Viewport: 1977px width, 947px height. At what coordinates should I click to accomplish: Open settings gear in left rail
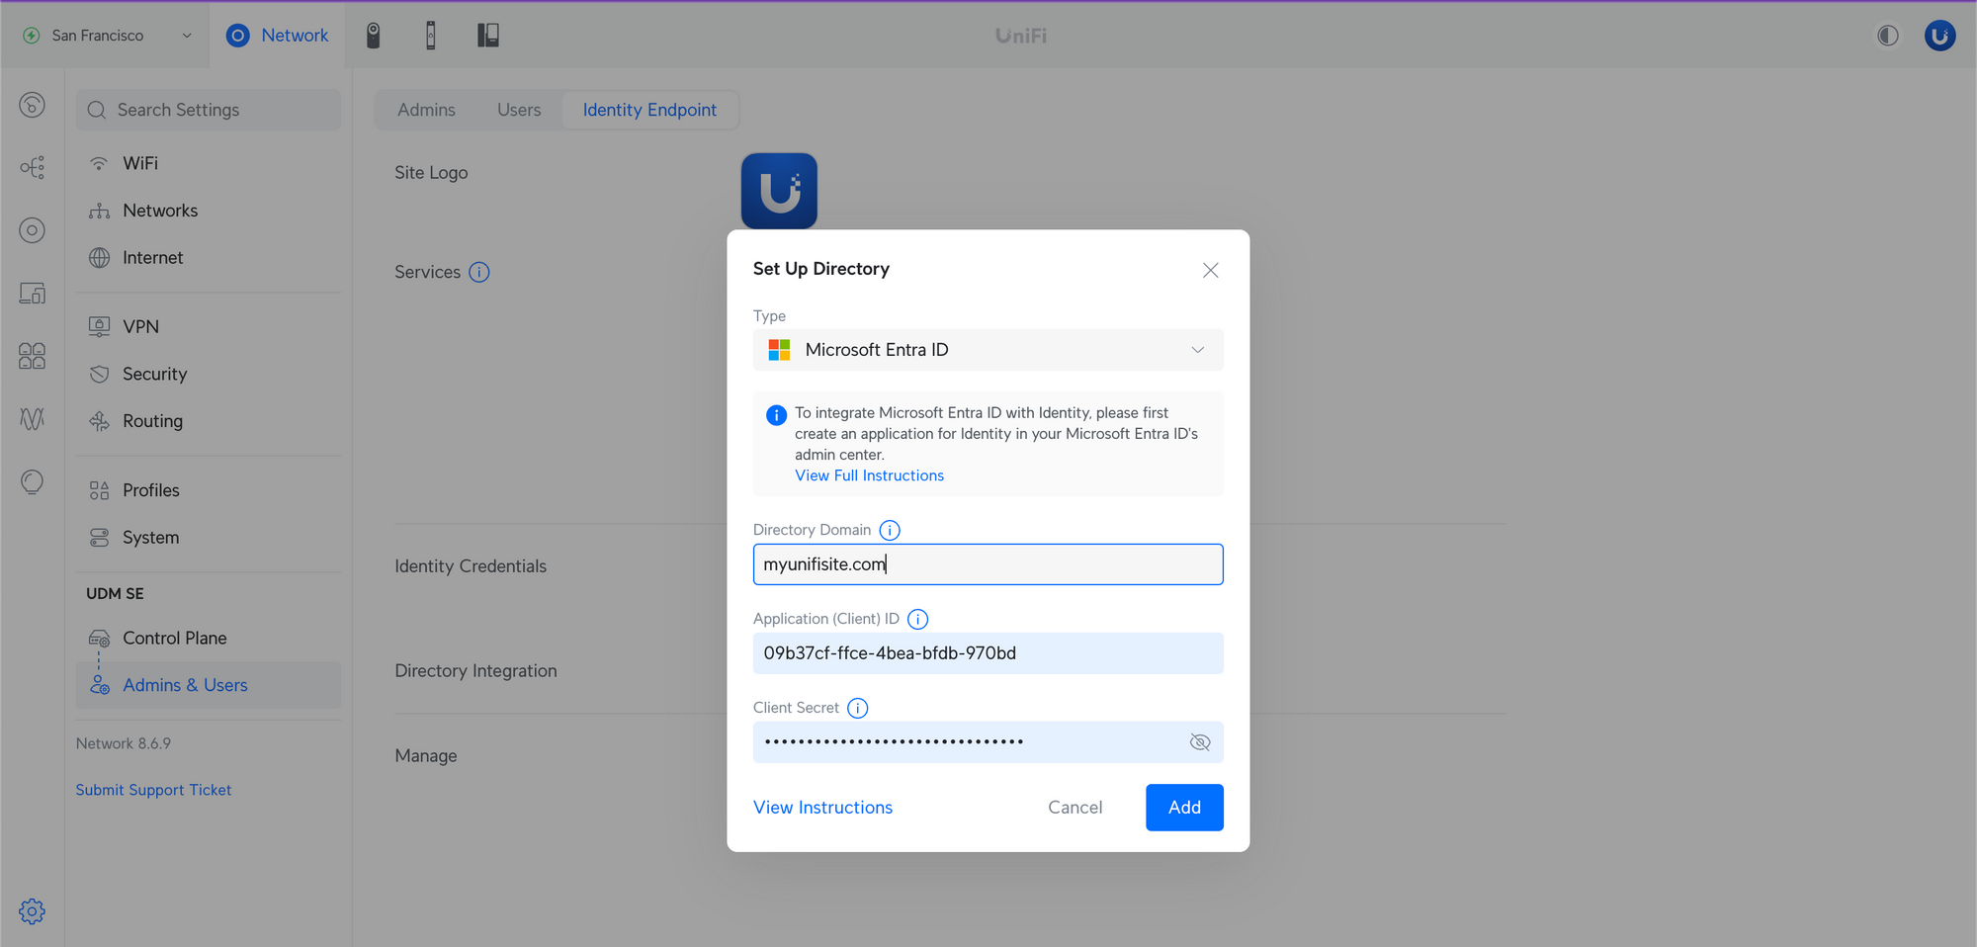pyautogui.click(x=32, y=910)
